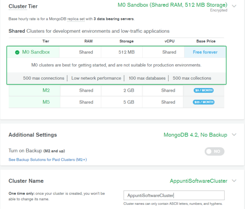The width and height of the screenshot is (245, 209).
Task: Click the $9 / MONTH price badge
Action: (x=204, y=90)
